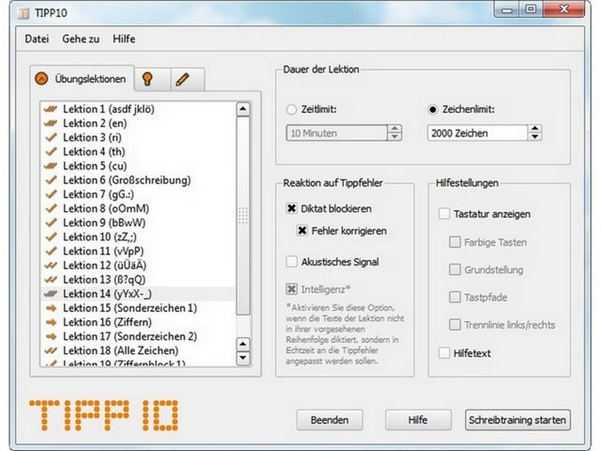
Task: Select the Zeichenlimit radio button
Action: (x=433, y=110)
